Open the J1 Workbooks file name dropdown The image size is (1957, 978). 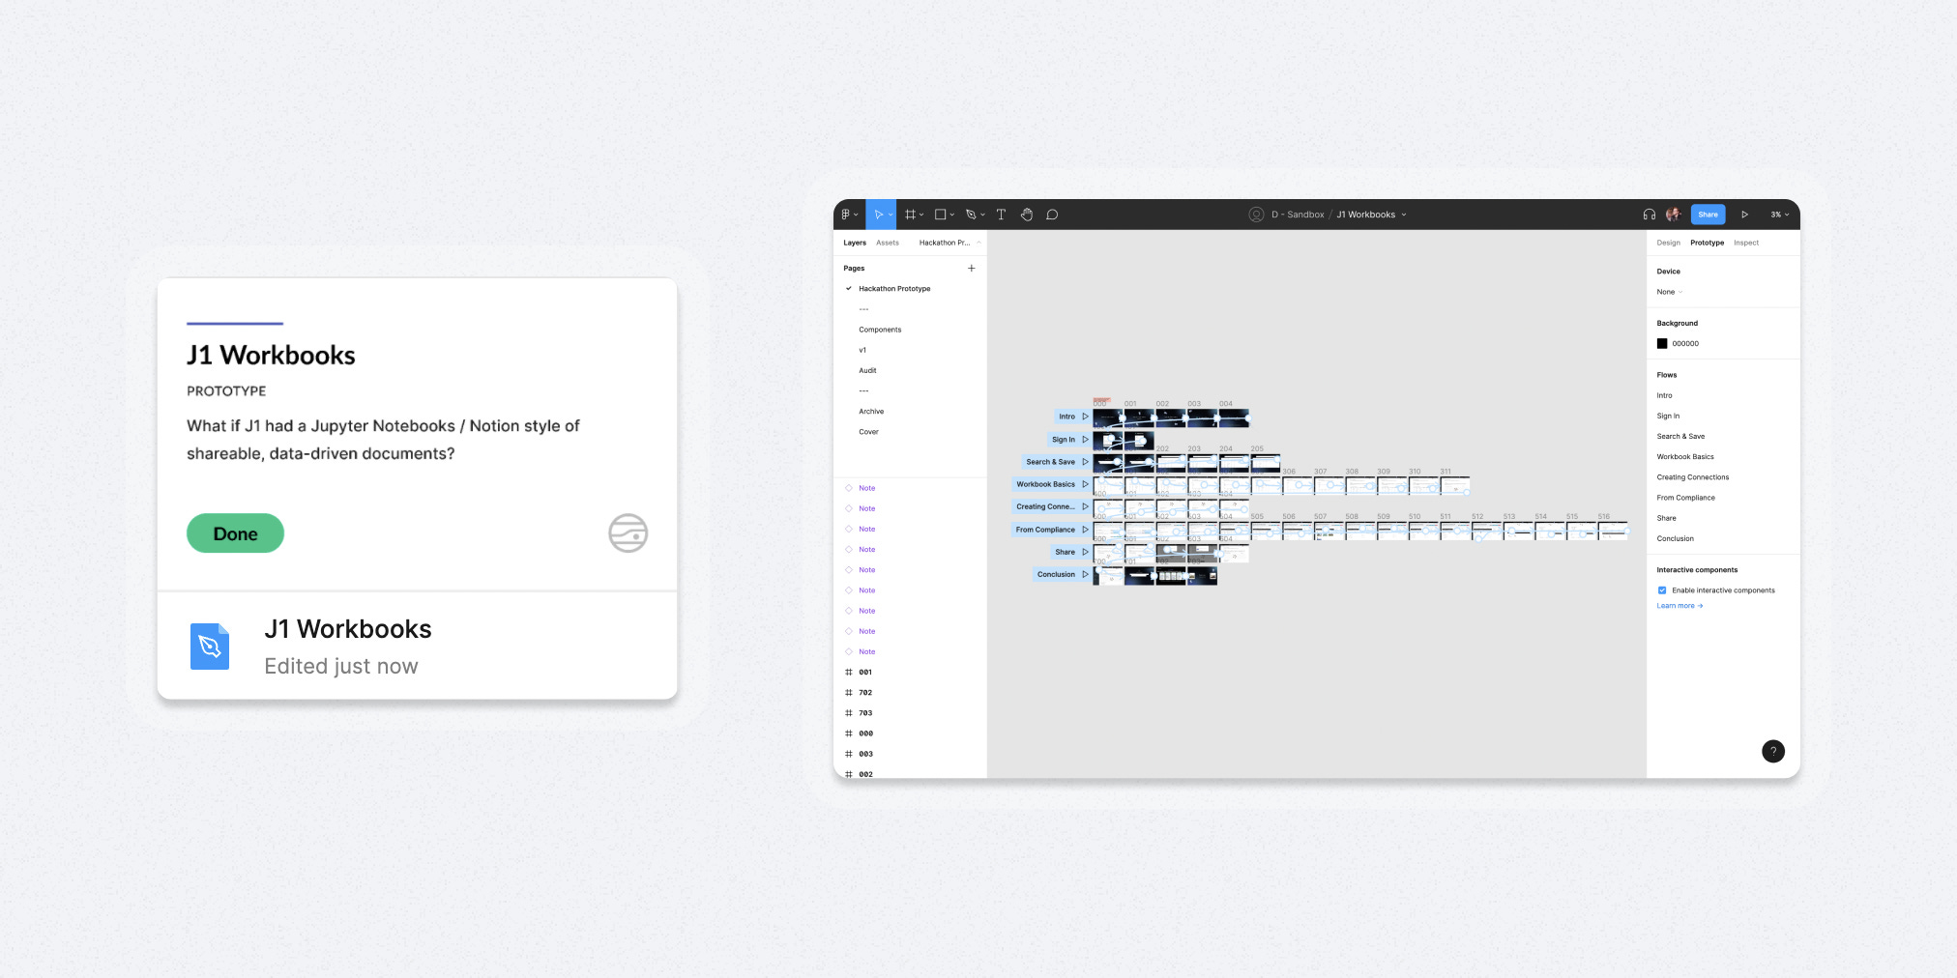click(1404, 216)
